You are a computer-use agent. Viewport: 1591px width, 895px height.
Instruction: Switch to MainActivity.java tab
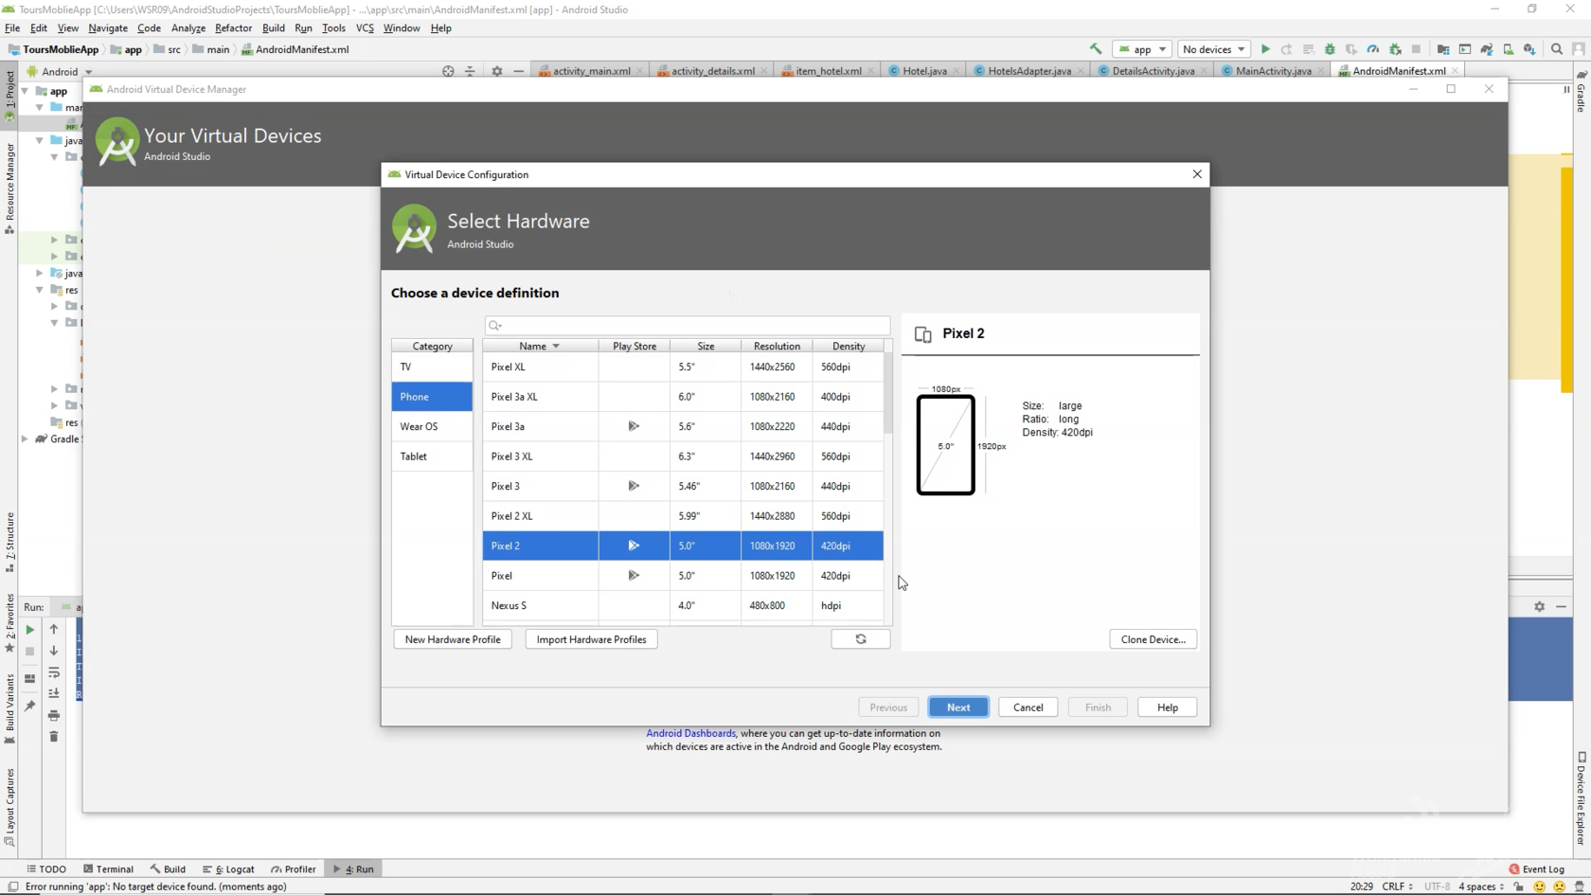(1273, 71)
